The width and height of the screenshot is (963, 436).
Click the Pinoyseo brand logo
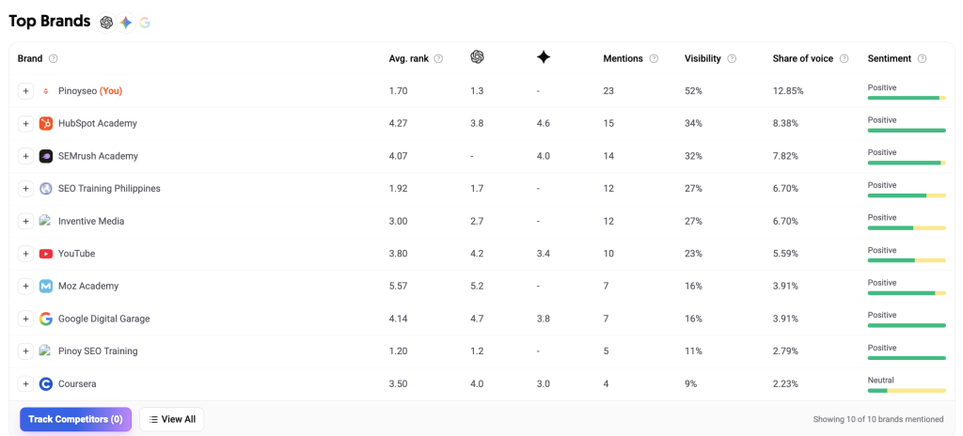pyautogui.click(x=45, y=91)
